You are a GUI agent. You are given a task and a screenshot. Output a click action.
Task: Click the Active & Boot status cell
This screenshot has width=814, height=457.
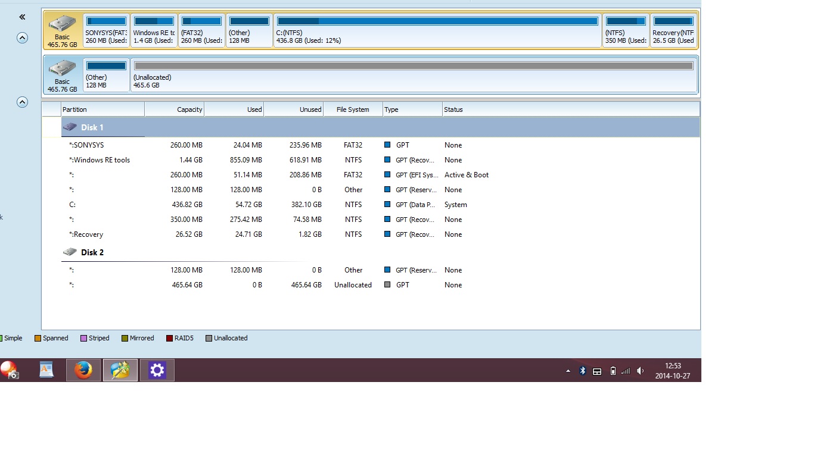click(x=467, y=175)
